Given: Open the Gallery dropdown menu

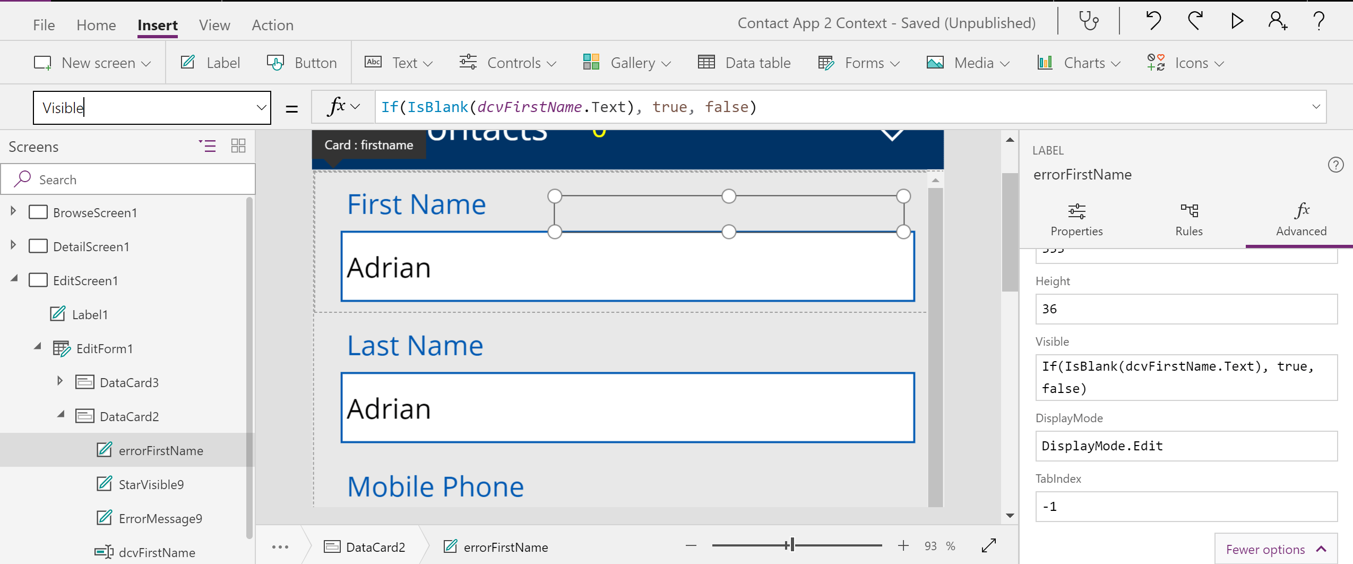Looking at the screenshot, I should click(627, 63).
